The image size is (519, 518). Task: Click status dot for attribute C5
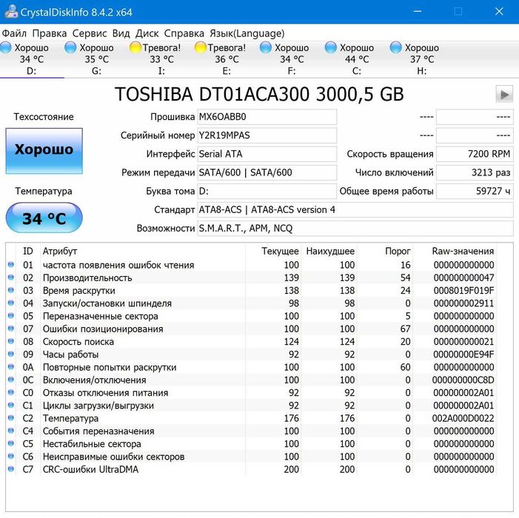pos(11,443)
